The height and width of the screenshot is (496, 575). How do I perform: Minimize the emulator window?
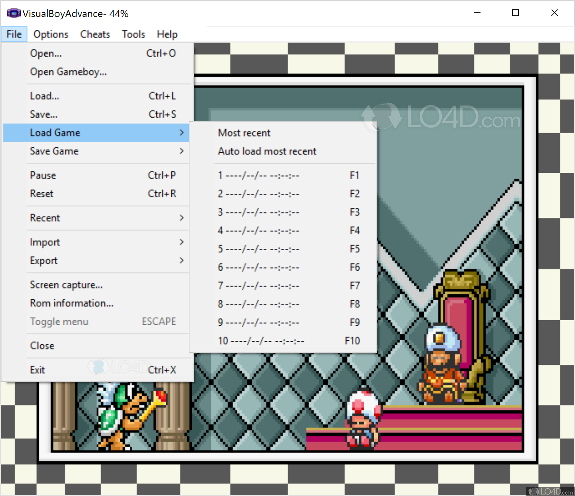pos(477,13)
